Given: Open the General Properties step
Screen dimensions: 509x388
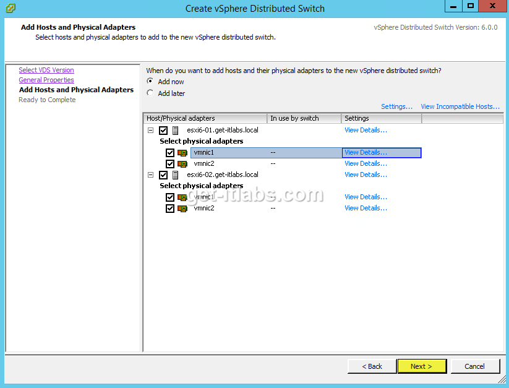Looking at the screenshot, I should [46, 80].
